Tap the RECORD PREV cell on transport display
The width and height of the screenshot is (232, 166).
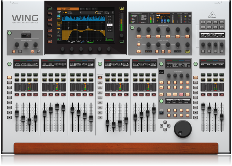click(187, 101)
